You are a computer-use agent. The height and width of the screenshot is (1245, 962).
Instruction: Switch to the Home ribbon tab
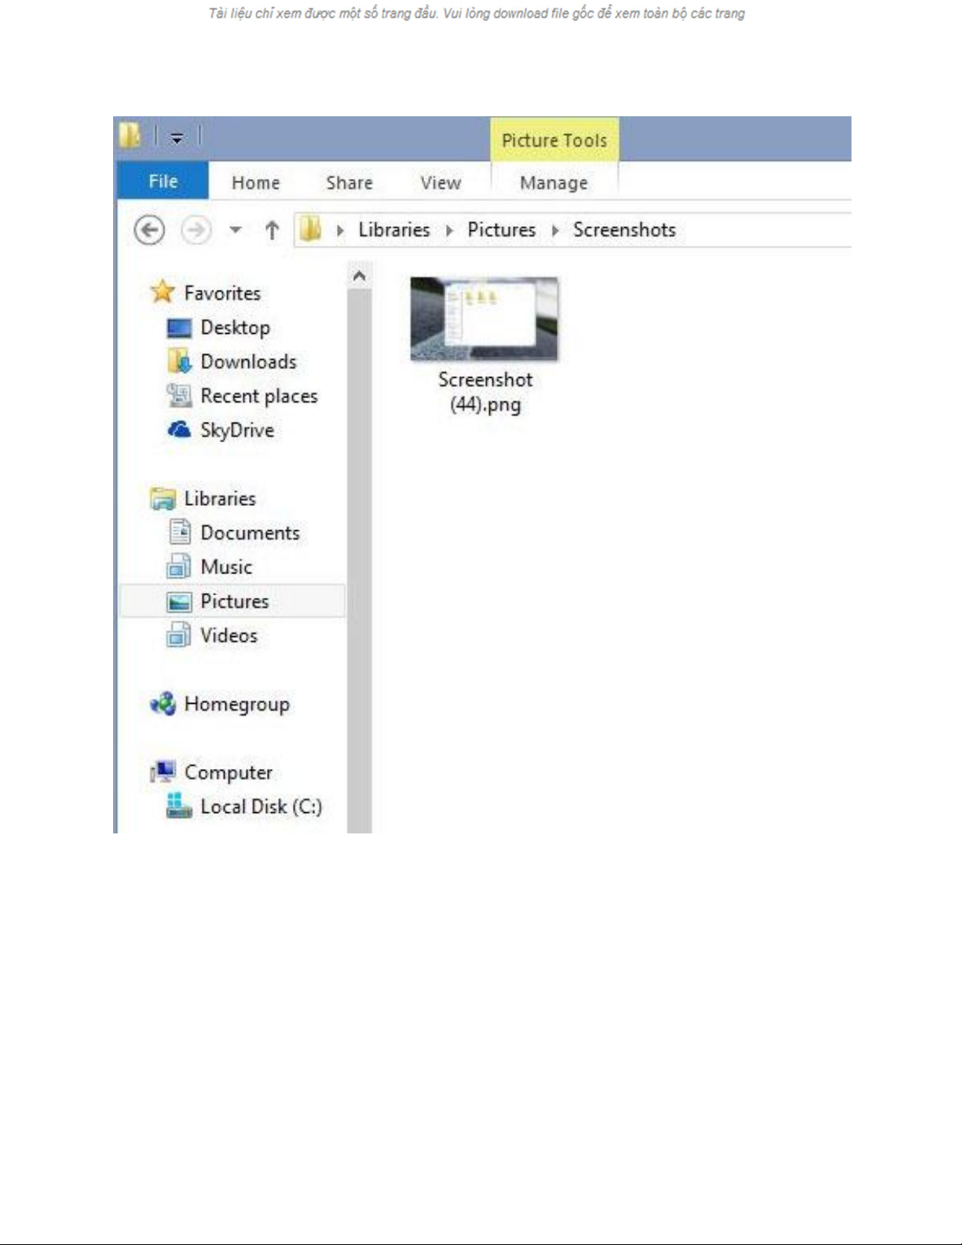point(255,182)
